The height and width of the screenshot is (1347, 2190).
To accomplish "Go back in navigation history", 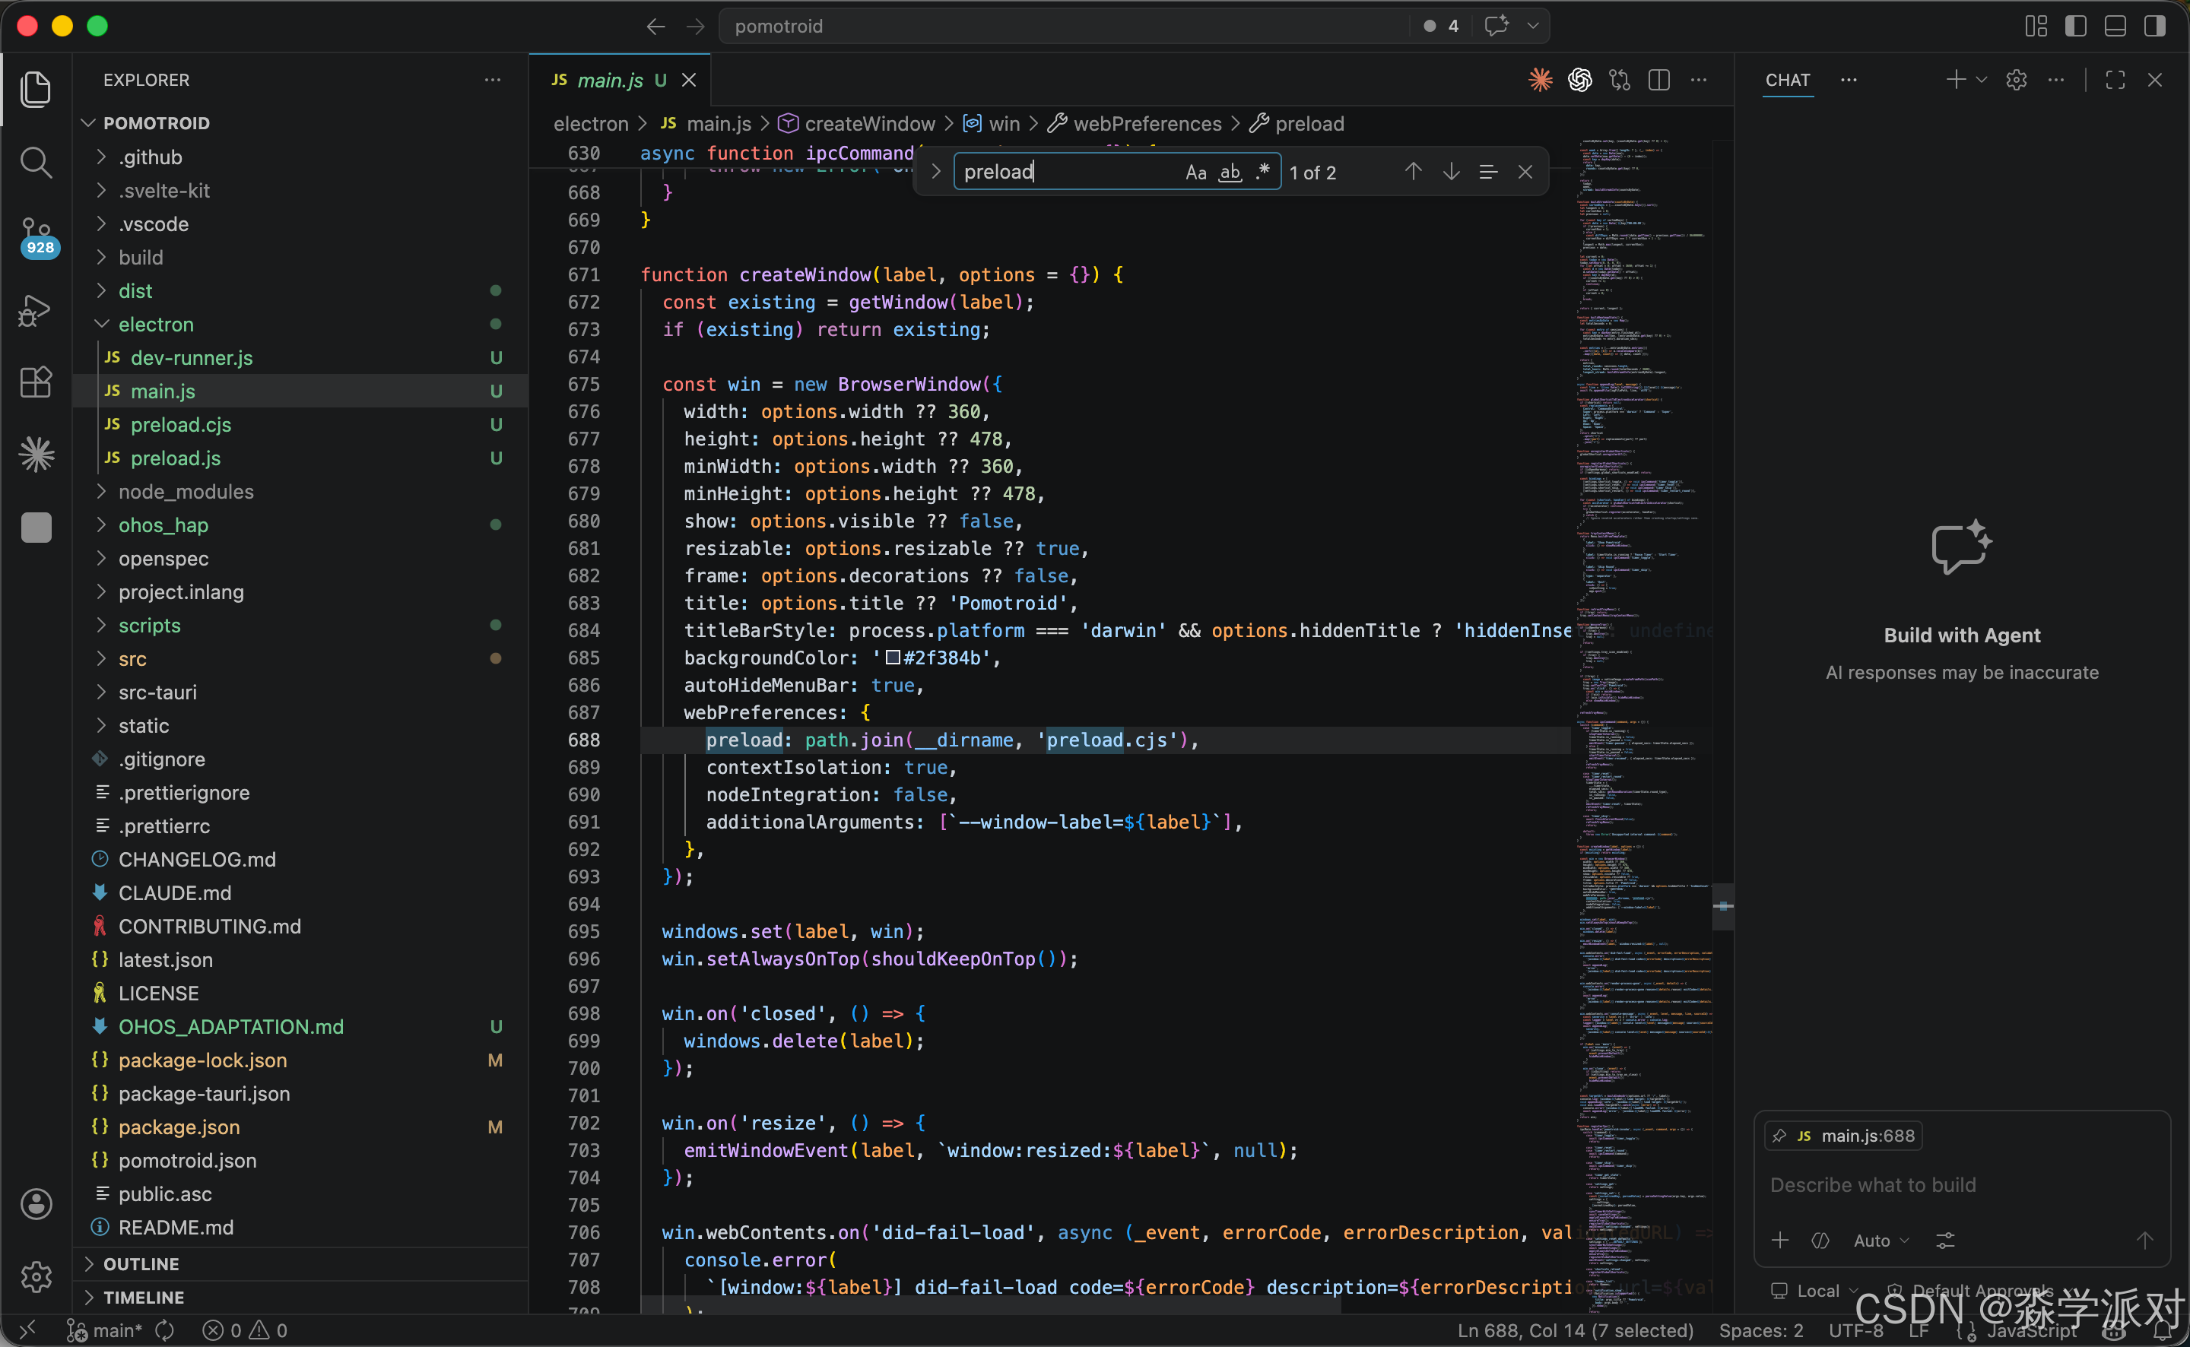I will pyautogui.click(x=655, y=26).
